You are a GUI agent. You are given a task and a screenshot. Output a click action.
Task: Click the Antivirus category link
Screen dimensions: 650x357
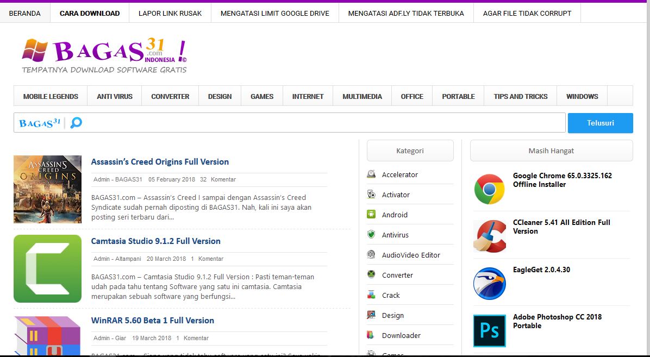395,235
